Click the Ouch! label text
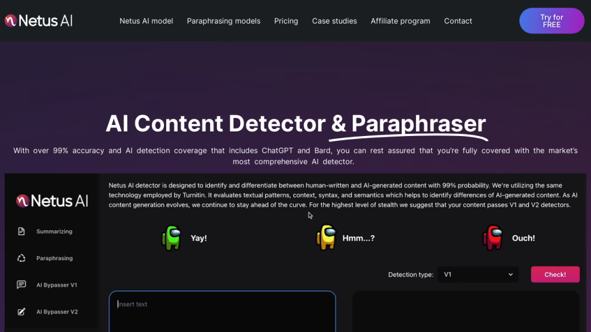The image size is (591, 332). (523, 238)
